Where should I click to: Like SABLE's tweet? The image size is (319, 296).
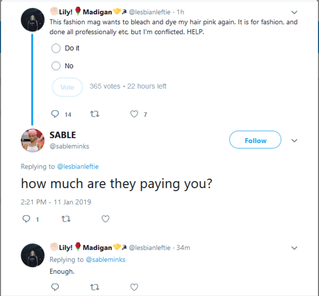tap(105, 219)
